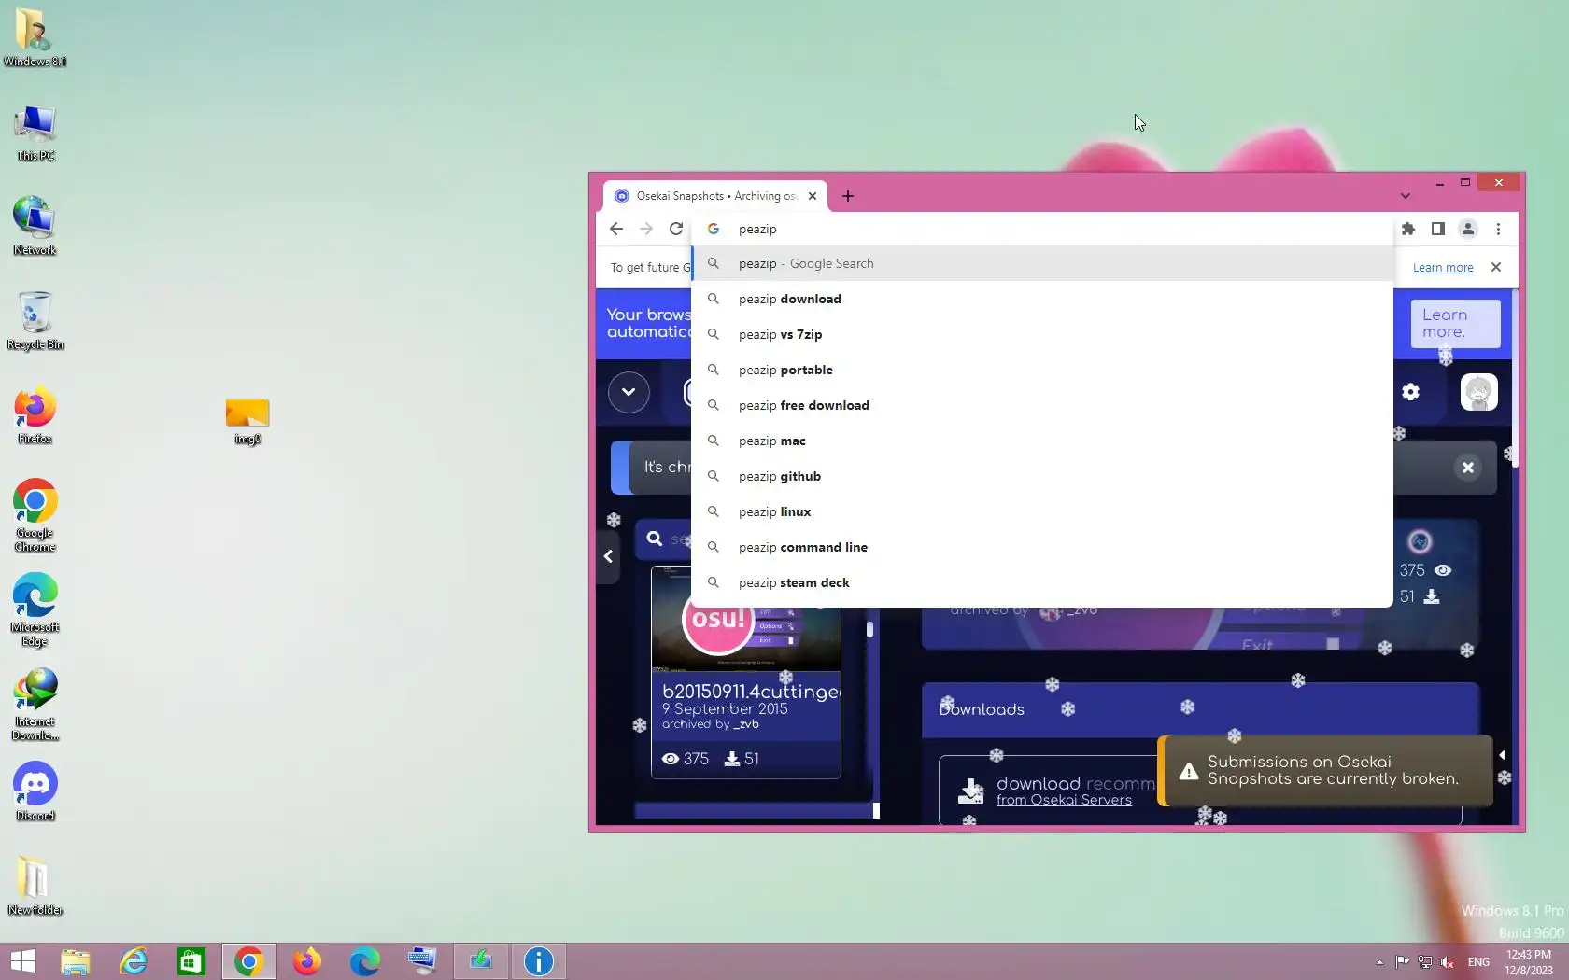Select 'peazip free download' suggestion
This screenshot has height=980, width=1569.
(x=1042, y=405)
